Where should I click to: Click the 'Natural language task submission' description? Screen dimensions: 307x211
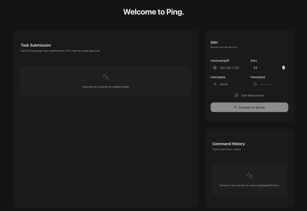pos(60,51)
